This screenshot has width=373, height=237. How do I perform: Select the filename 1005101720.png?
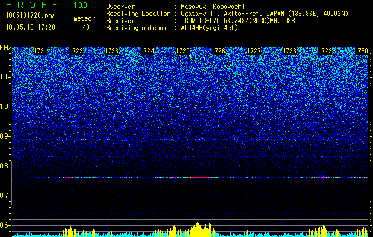click(x=31, y=16)
